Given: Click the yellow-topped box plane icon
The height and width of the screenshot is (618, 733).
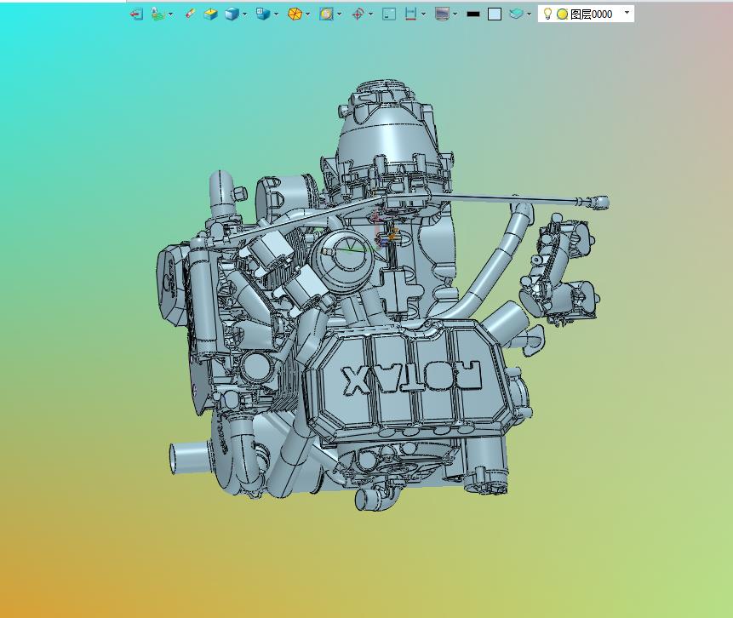Looking at the screenshot, I should coord(211,14).
